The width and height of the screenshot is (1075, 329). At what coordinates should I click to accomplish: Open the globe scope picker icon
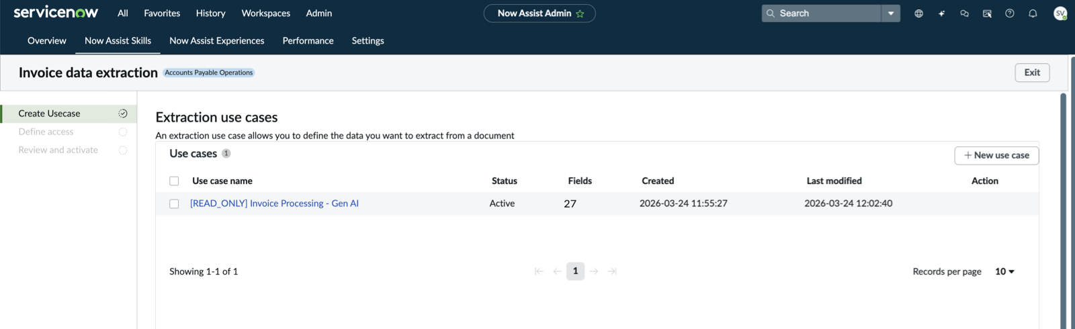(x=918, y=13)
